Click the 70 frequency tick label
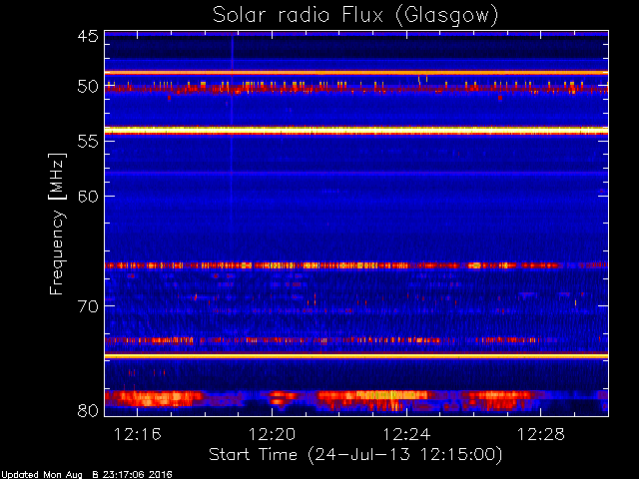Image resolution: width=639 pixels, height=479 pixels. (88, 305)
